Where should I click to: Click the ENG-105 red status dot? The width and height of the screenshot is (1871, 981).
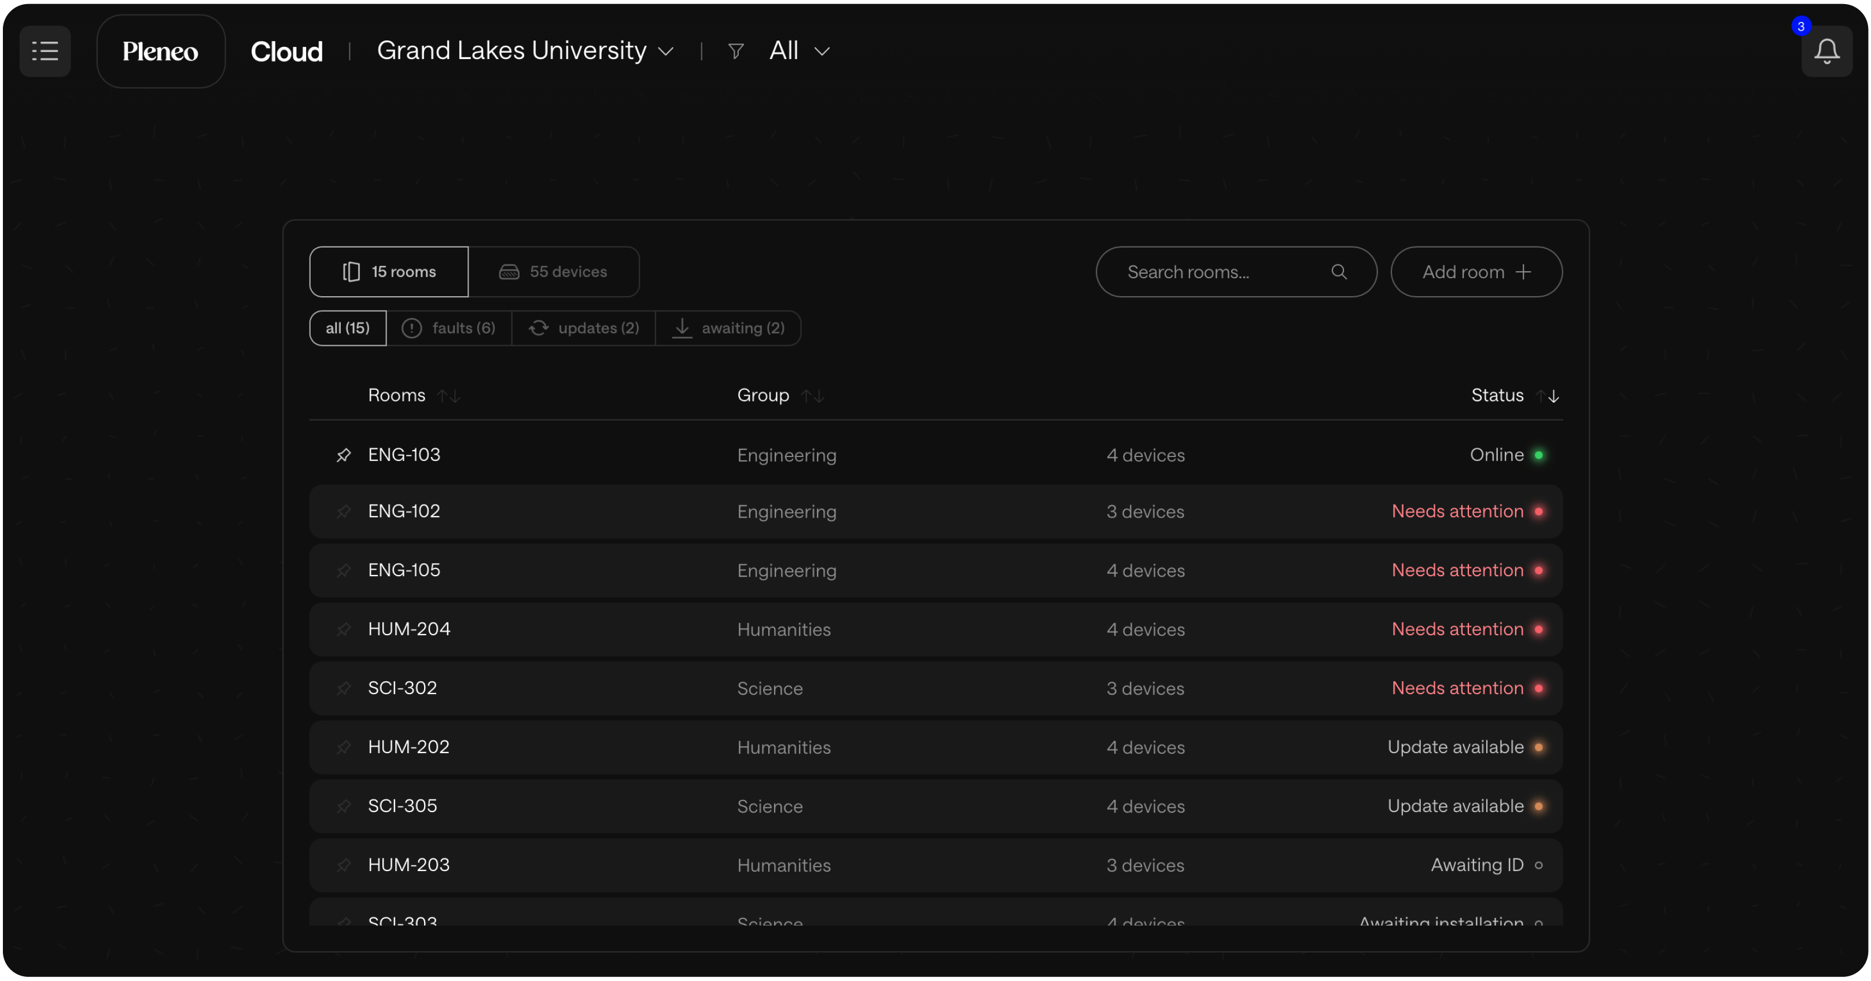1538,571
